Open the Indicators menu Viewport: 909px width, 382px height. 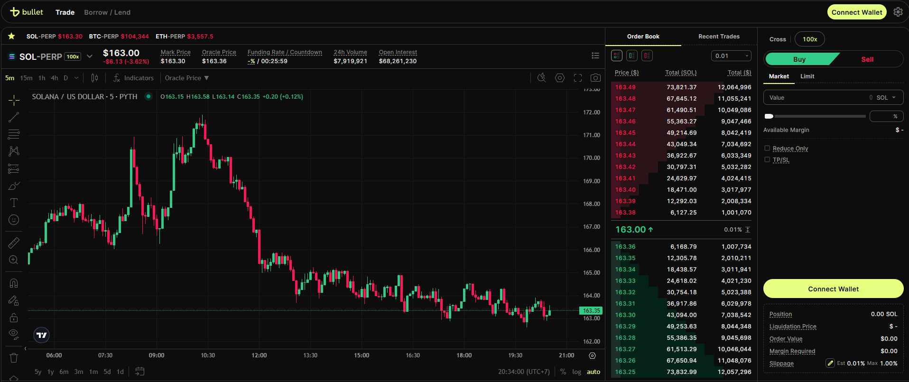click(x=133, y=78)
